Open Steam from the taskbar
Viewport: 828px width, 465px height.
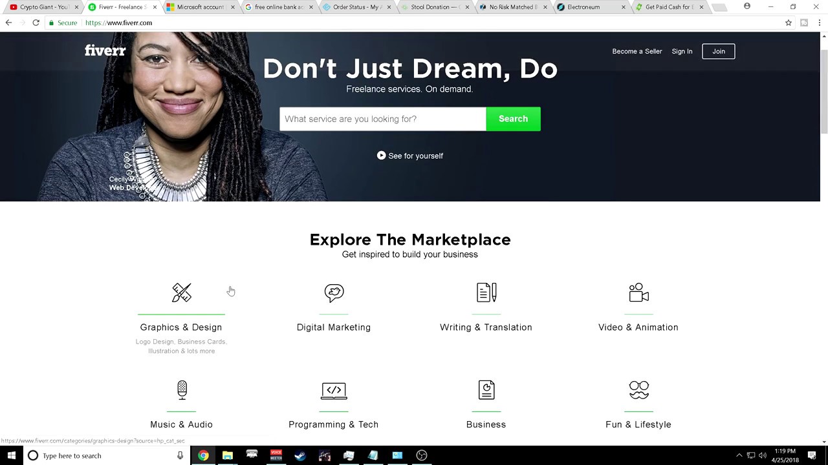pos(300,455)
